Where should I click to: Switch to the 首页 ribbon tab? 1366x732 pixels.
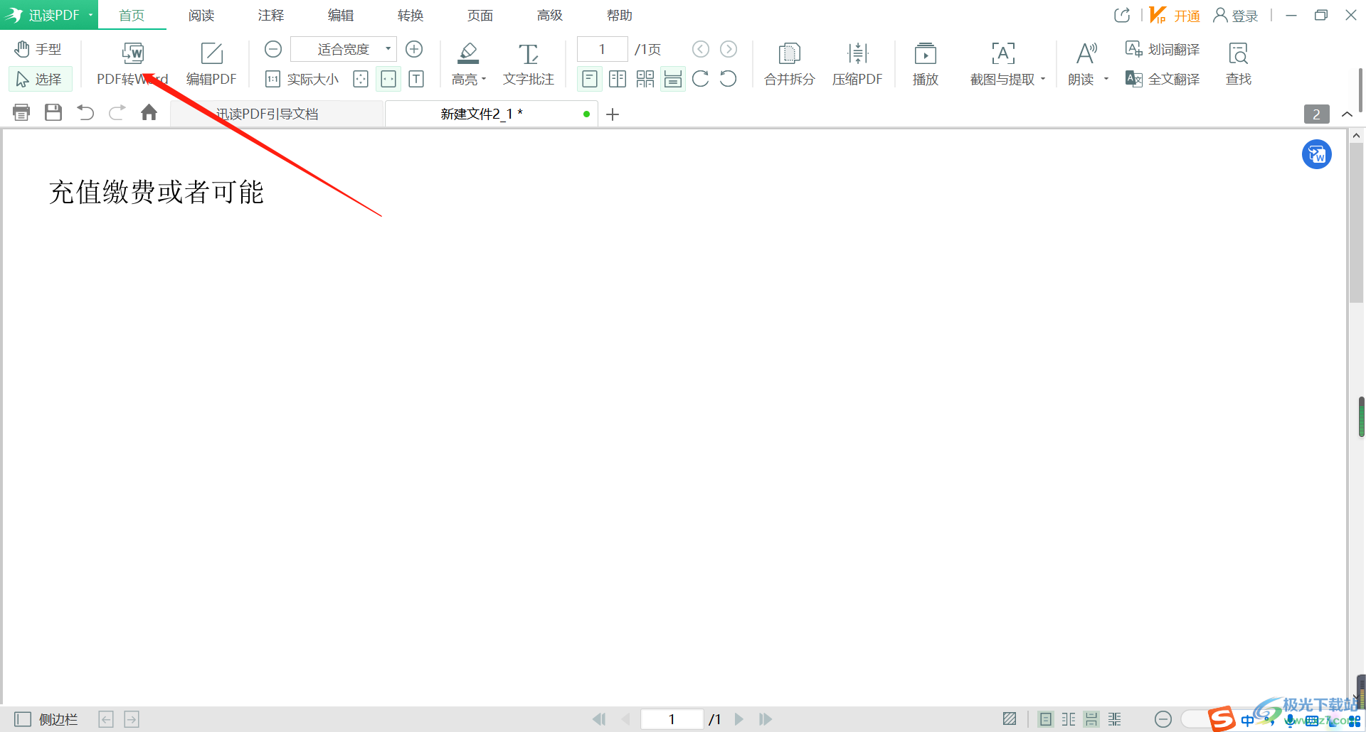tap(132, 15)
